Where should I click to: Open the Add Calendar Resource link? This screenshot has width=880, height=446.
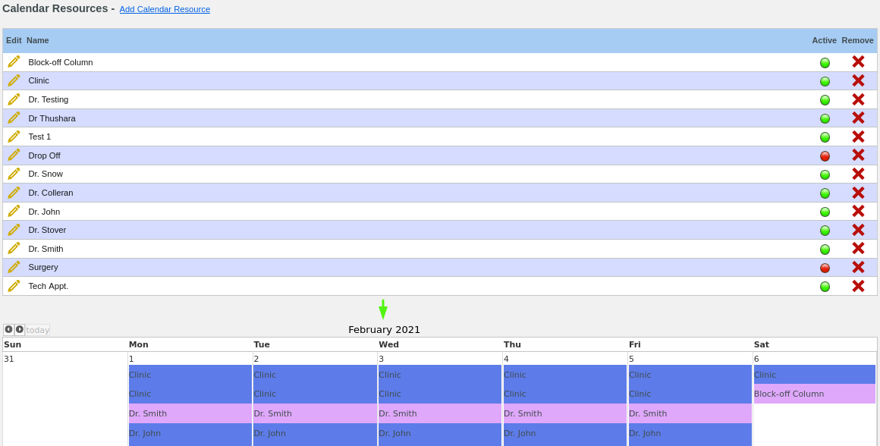click(165, 9)
